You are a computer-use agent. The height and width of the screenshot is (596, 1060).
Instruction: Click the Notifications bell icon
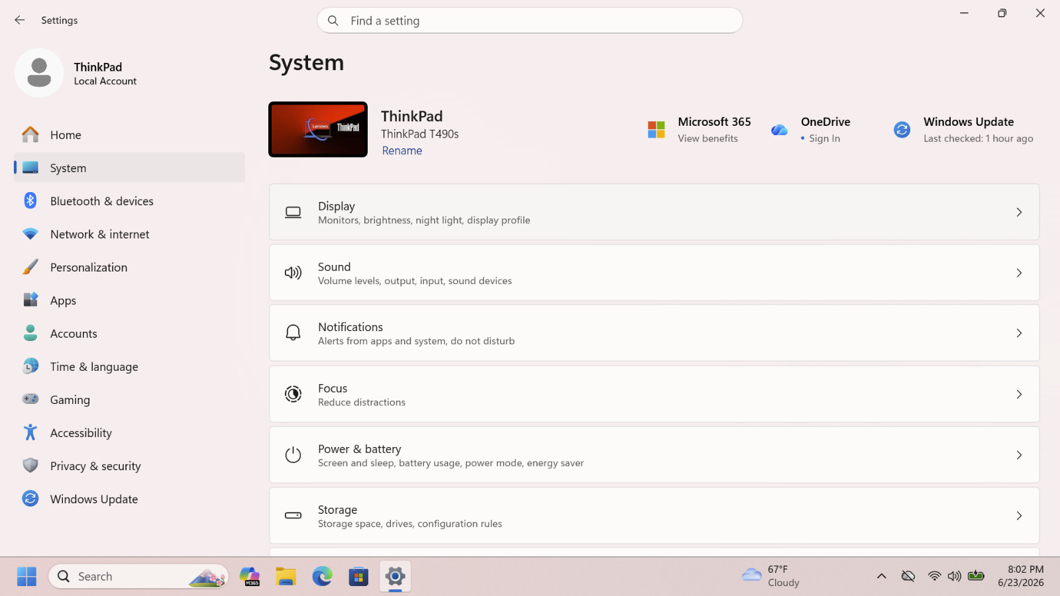point(293,332)
